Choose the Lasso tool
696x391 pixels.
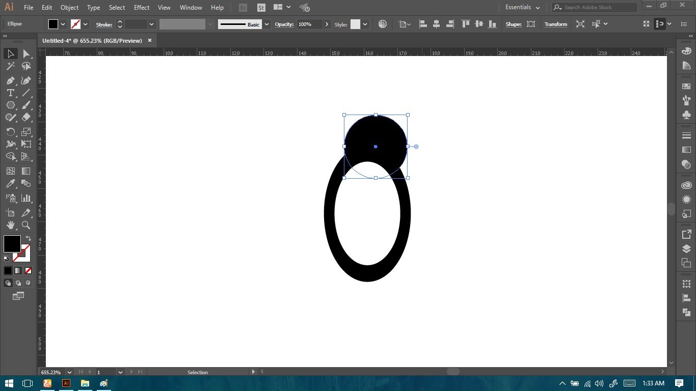coord(26,66)
